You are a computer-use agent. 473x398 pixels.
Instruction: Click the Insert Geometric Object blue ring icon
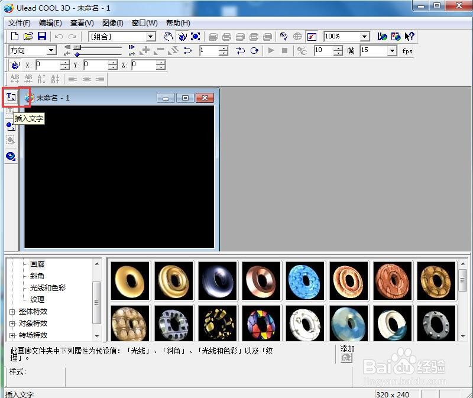point(11,156)
